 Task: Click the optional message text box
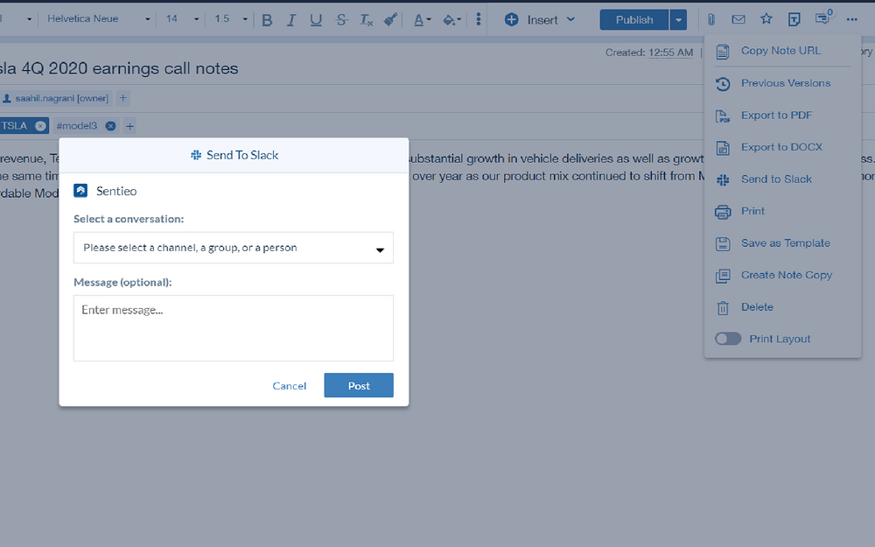(x=234, y=328)
